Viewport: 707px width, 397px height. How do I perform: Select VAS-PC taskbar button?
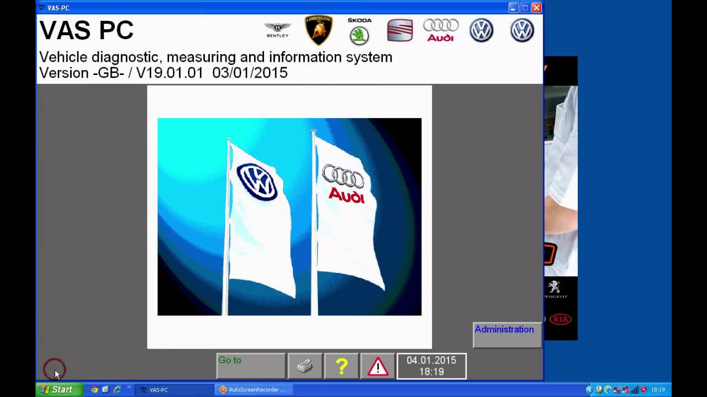pyautogui.click(x=175, y=390)
